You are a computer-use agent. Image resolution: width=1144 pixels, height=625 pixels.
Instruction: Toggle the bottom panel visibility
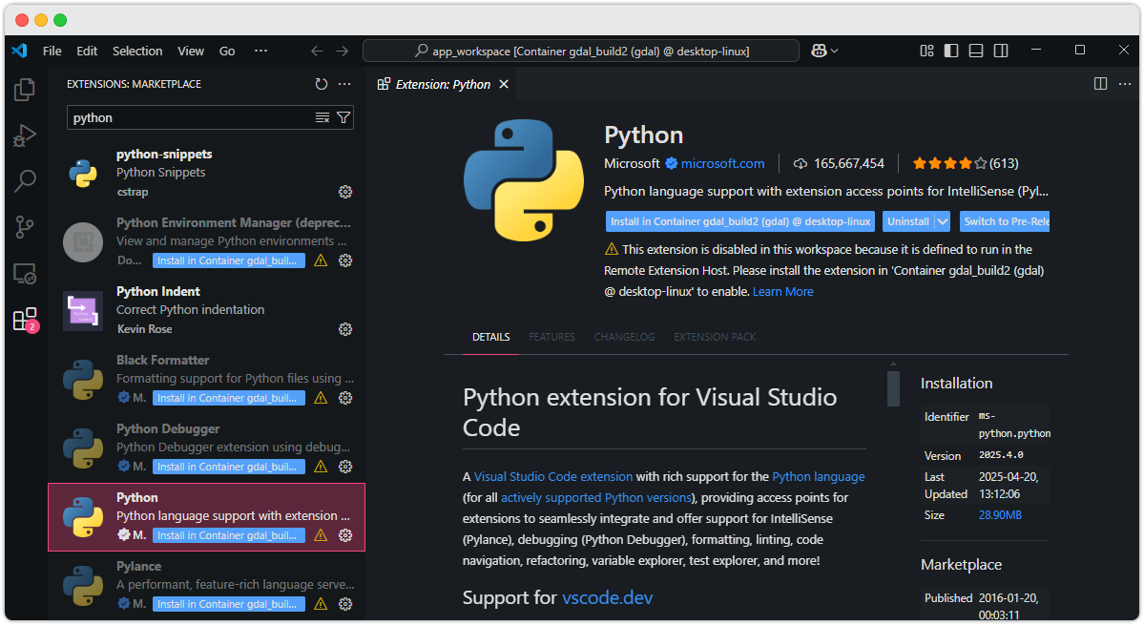coord(976,51)
